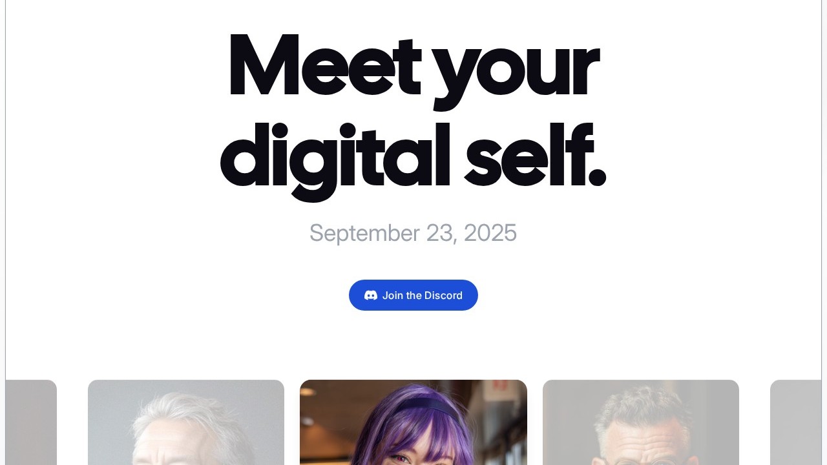Show the partially hidden far-left carousel card
Screen dimensions: 827x465
click(31, 422)
